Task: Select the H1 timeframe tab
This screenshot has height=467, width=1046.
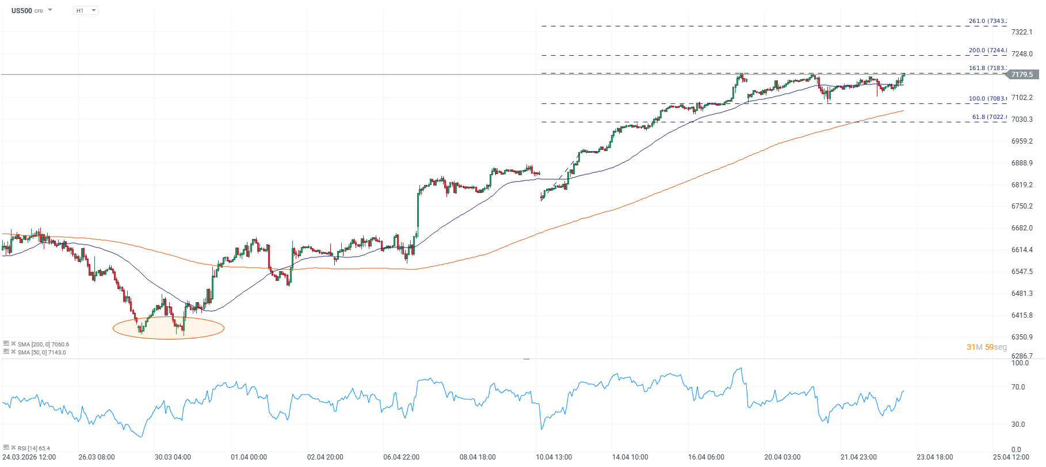Action: [x=79, y=10]
